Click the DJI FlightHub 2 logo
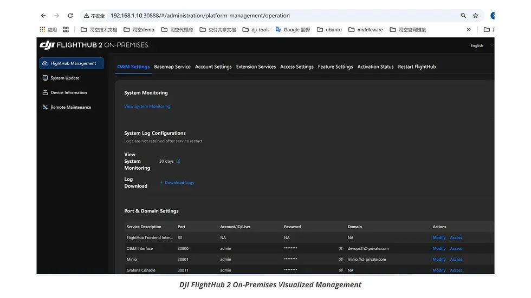 (94, 45)
